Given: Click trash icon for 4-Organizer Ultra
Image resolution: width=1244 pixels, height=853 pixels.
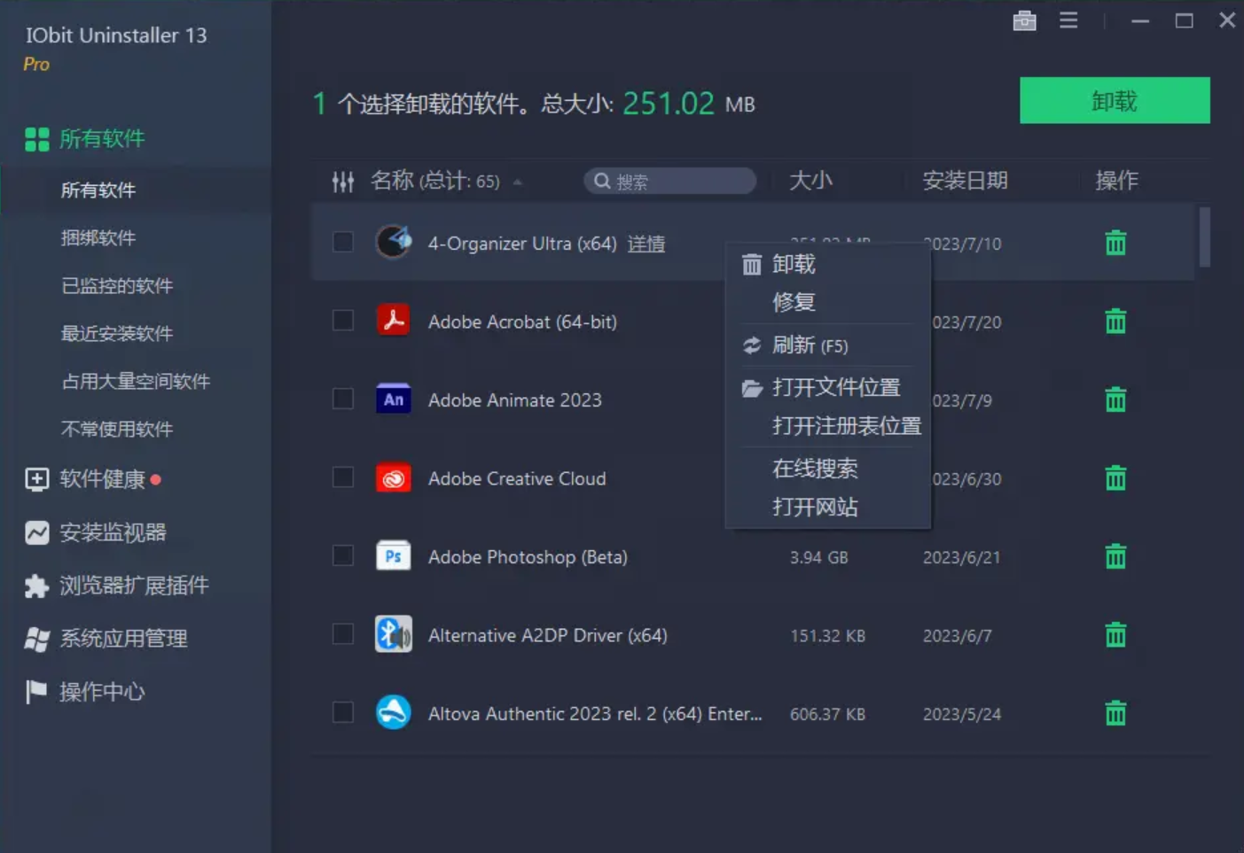Looking at the screenshot, I should 1115,243.
